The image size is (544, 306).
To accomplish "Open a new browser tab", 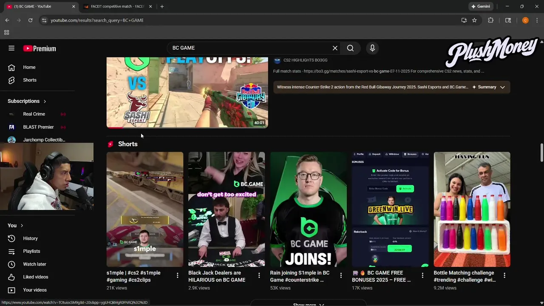I will point(162,6).
